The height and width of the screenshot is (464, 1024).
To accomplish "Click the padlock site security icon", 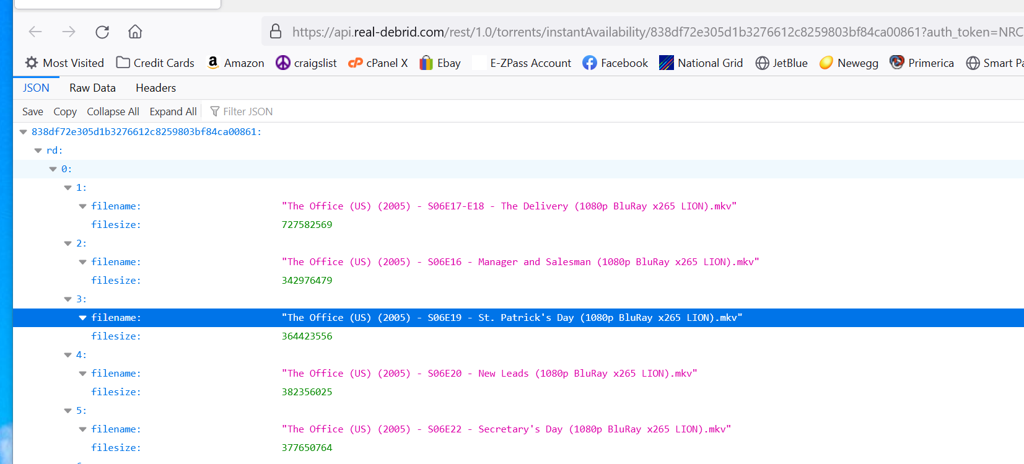I will pos(276,32).
